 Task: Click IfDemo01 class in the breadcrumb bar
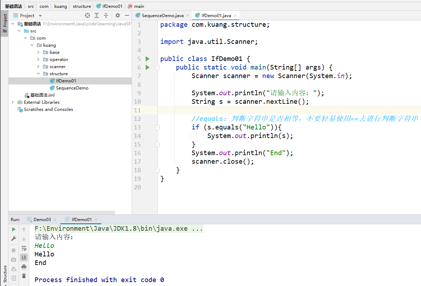pyautogui.click(x=109, y=6)
